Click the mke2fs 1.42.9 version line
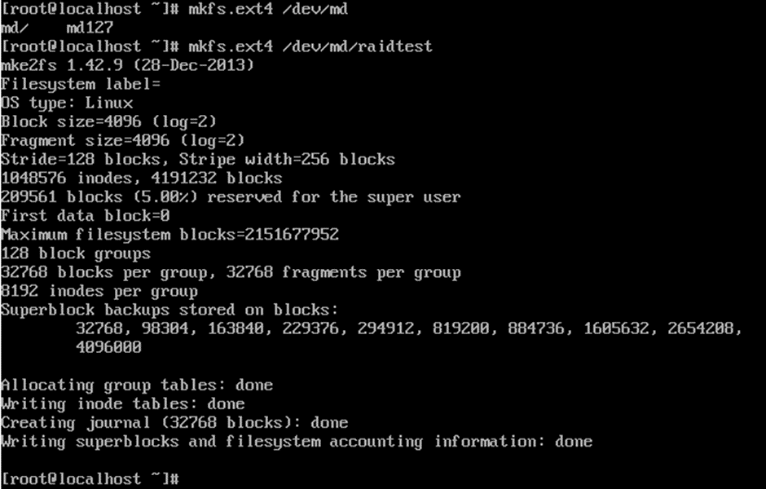 (127, 65)
